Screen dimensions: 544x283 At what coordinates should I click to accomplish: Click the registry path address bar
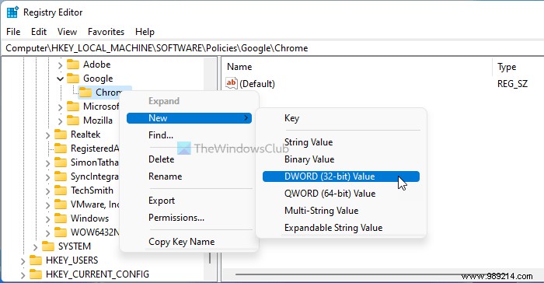pyautogui.click(x=272, y=48)
